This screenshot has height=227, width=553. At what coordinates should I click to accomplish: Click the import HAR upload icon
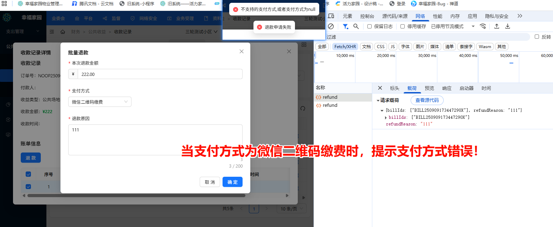pyautogui.click(x=497, y=26)
